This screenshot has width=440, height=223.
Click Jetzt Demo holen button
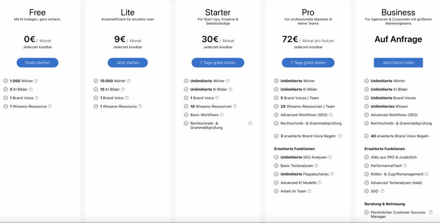pyautogui.click(x=398, y=63)
